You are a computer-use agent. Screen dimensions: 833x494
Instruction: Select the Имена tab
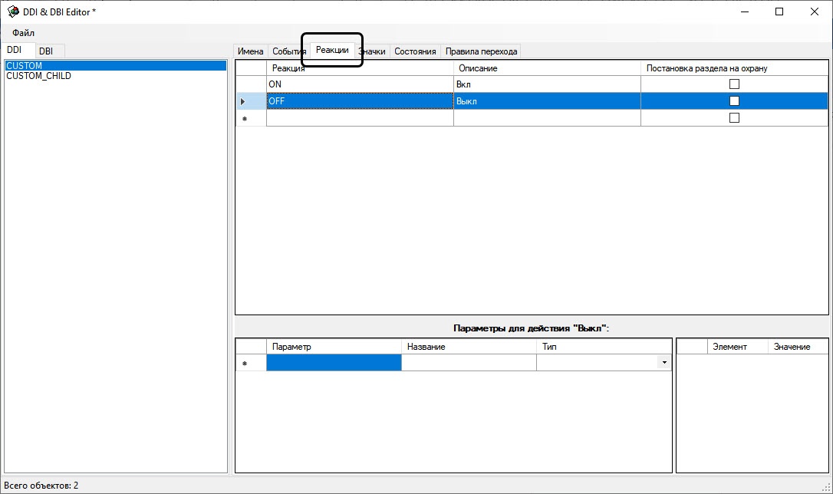point(250,51)
